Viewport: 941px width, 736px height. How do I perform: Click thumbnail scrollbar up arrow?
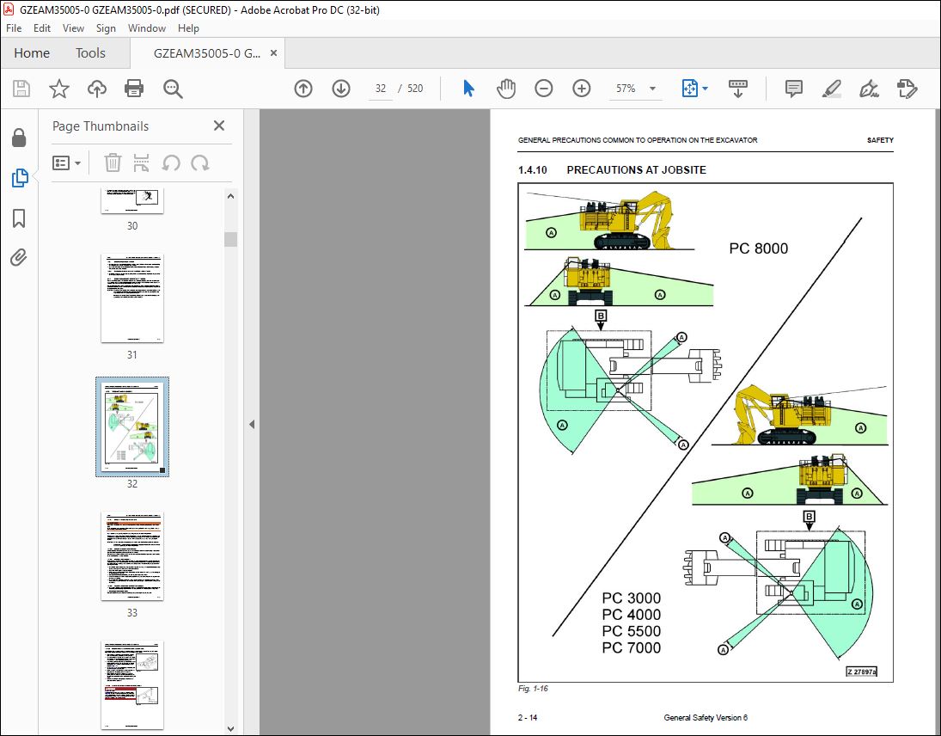(x=230, y=196)
